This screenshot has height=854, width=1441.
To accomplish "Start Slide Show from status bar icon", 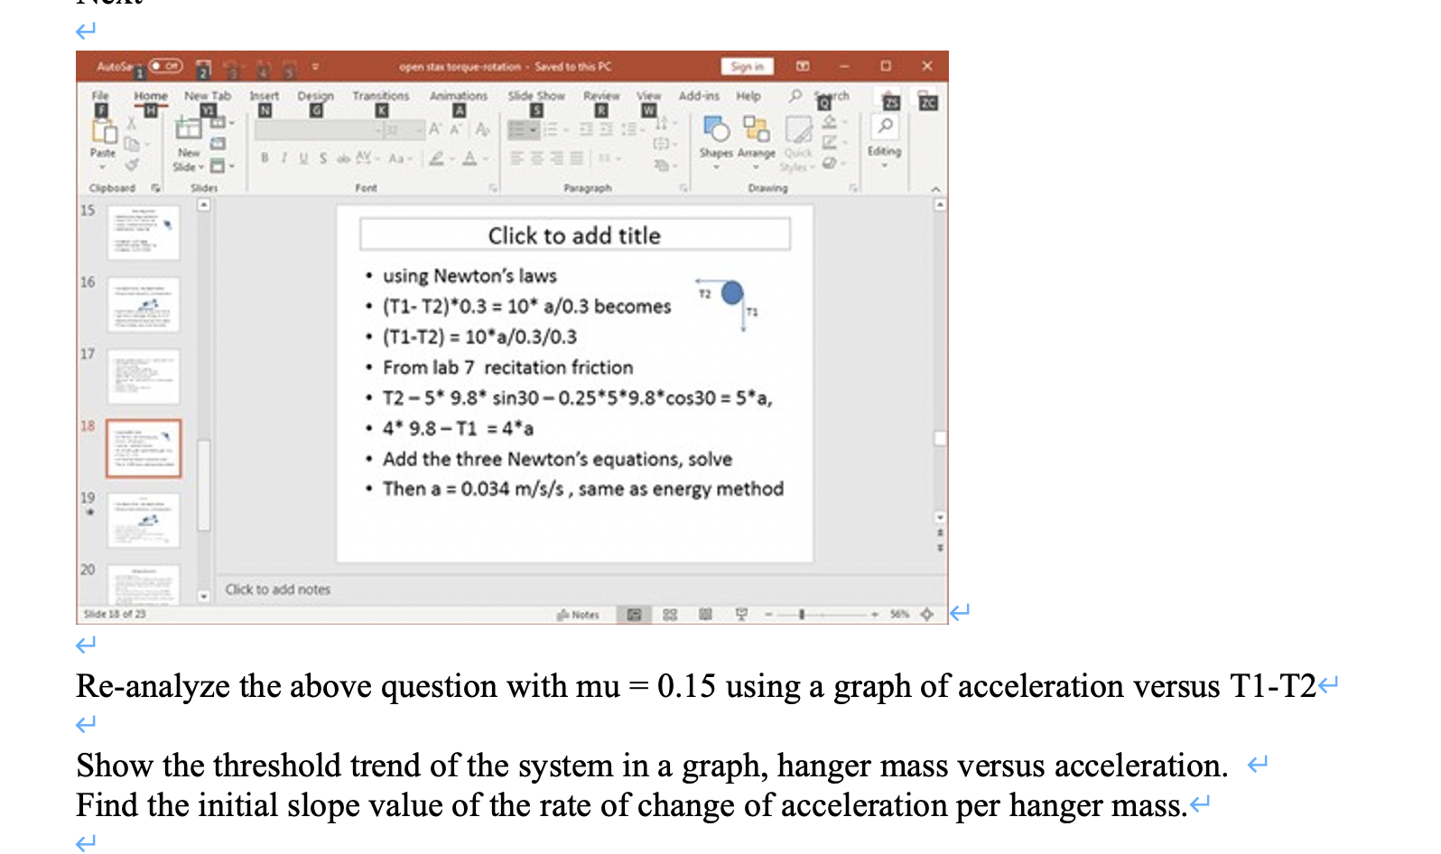I will coord(741,615).
